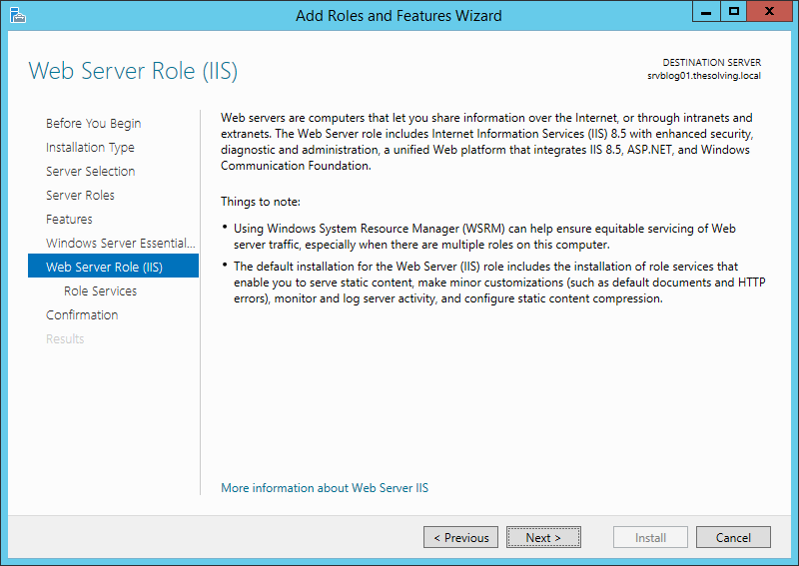This screenshot has width=799, height=566.
Task: Click Next to continue the wizard
Action: (543, 537)
